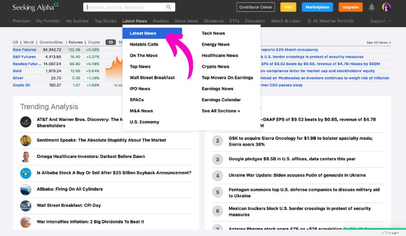The image size is (406, 236).
Task: Choose Wall Street Breakfast from the dropdown
Action: tap(152, 77)
